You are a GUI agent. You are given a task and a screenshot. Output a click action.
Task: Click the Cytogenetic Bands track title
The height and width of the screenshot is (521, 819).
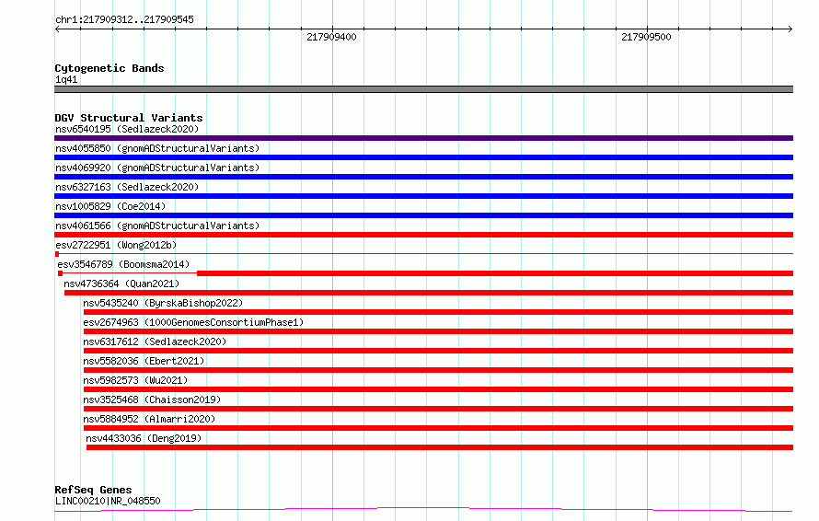tap(110, 68)
